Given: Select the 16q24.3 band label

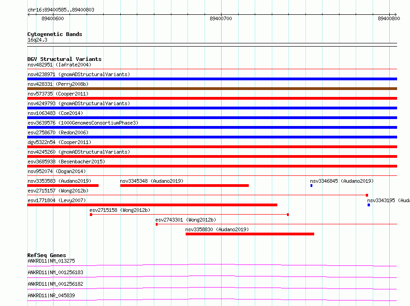Looking at the screenshot, I should 37,40.
